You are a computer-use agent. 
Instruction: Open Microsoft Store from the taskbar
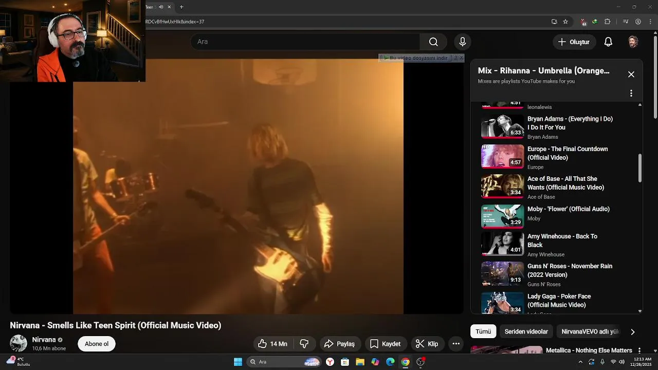[x=345, y=362]
